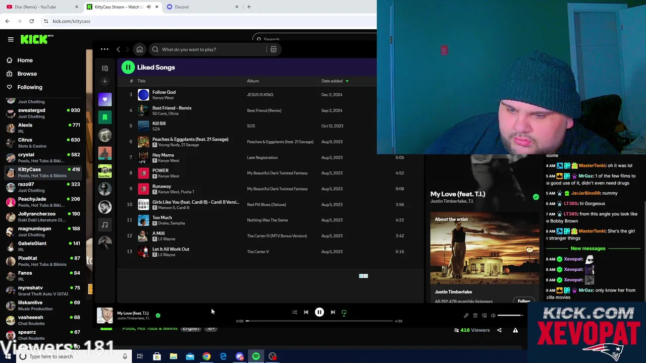The image size is (646, 363).
Task: Skip to the previous track
Action: (x=306, y=312)
